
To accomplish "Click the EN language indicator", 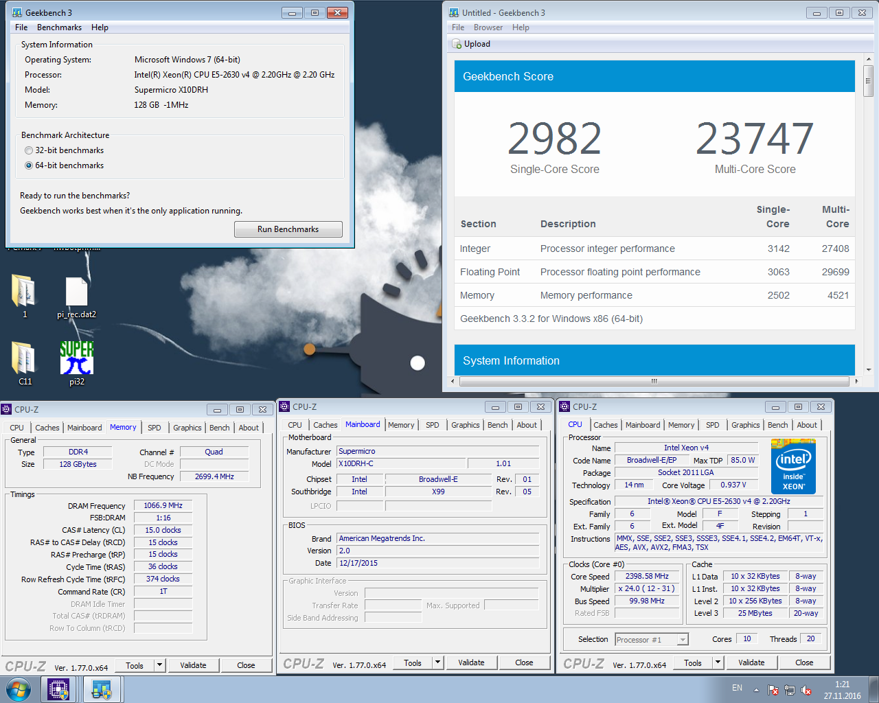I will (737, 688).
